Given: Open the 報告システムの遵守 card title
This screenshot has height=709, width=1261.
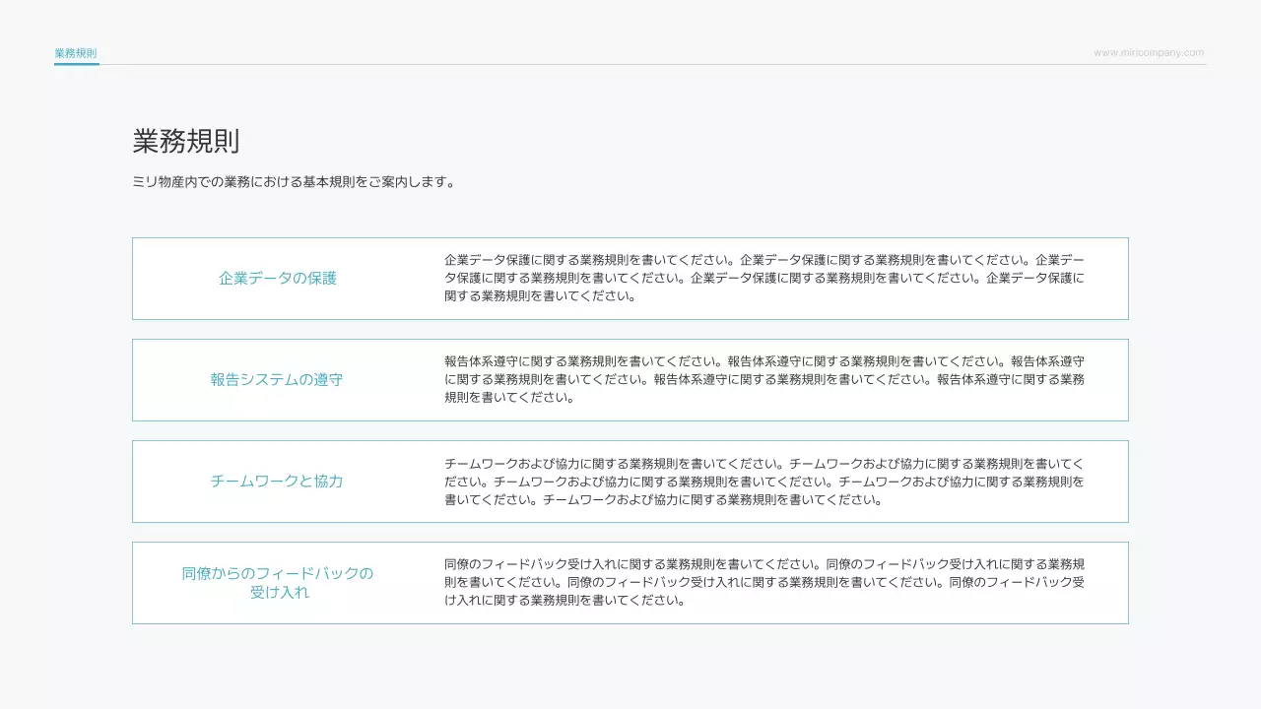Looking at the screenshot, I should tap(277, 379).
